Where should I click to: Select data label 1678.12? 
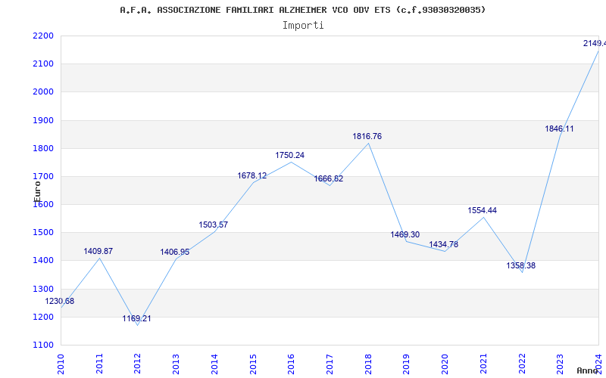pyautogui.click(x=252, y=175)
